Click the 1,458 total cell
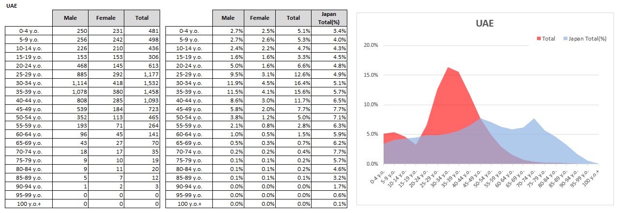This screenshot has width=625, height=213. pos(143,92)
